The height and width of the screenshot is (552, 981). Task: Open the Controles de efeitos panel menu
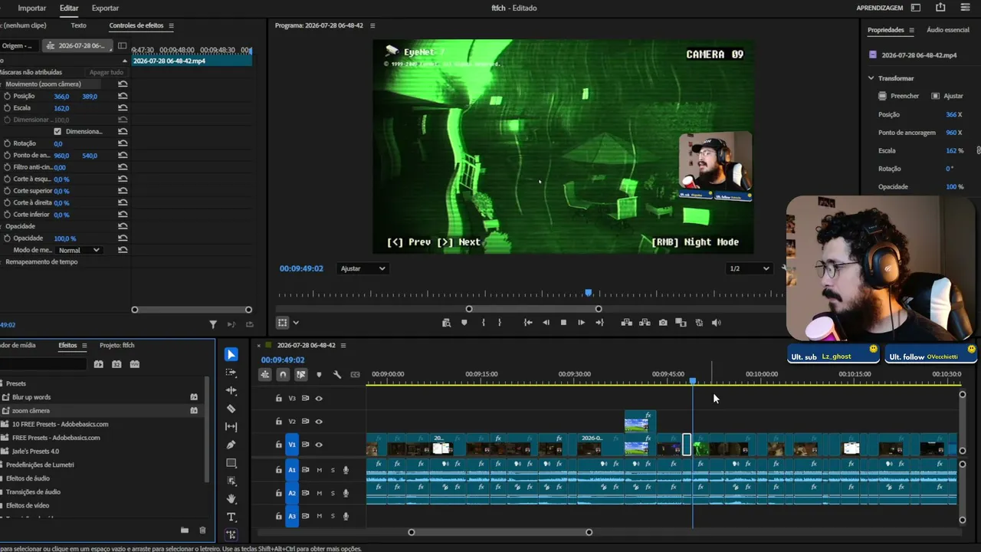coord(171,25)
